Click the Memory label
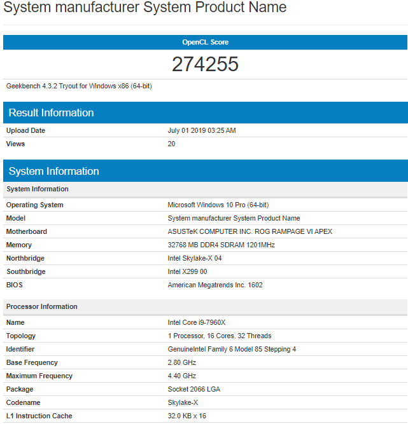The width and height of the screenshot is (408, 424). coord(19,245)
